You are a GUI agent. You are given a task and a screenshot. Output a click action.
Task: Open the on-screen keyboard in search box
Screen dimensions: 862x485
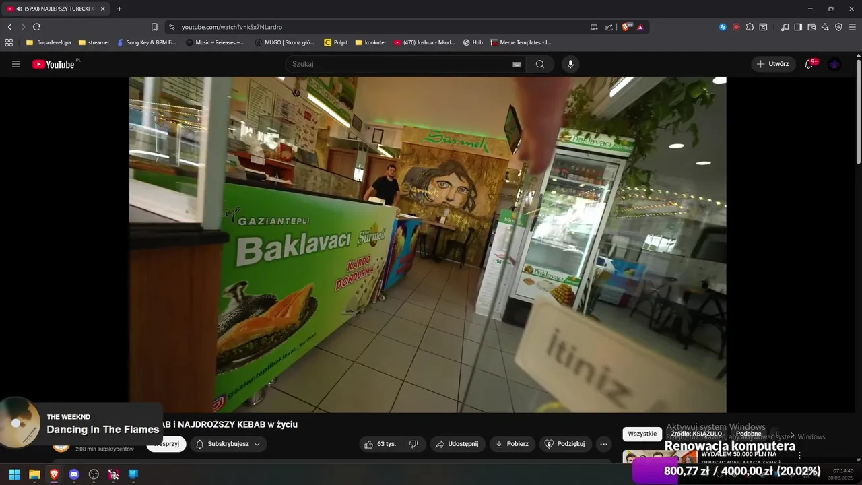[517, 64]
